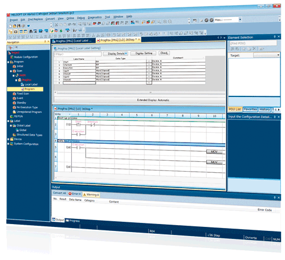285x260 pixels.
Task: Select Local Label under ProgPou
Action: tap(31, 84)
